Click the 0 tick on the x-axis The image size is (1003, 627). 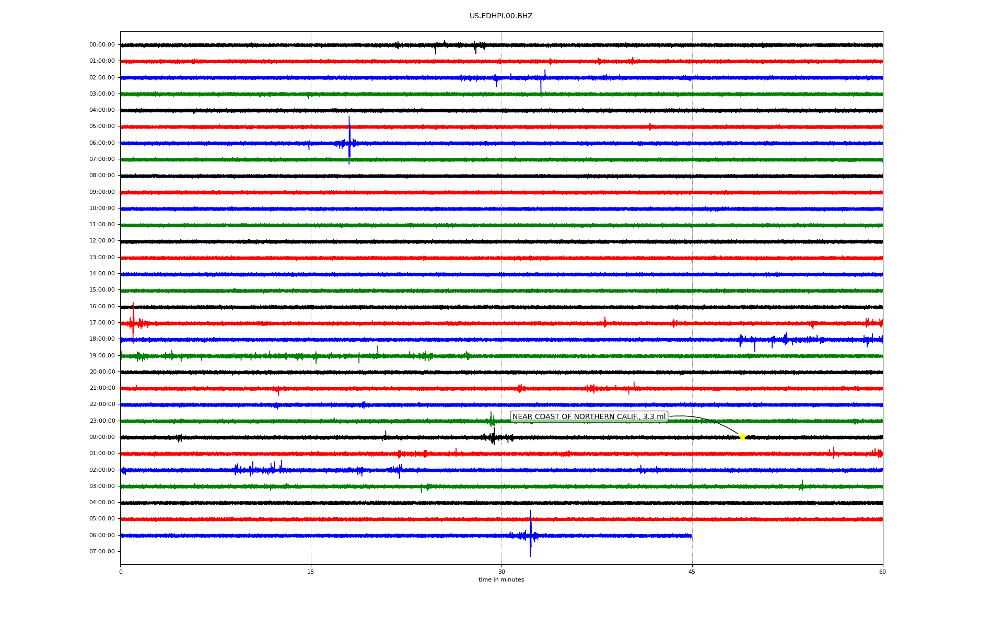[121, 572]
